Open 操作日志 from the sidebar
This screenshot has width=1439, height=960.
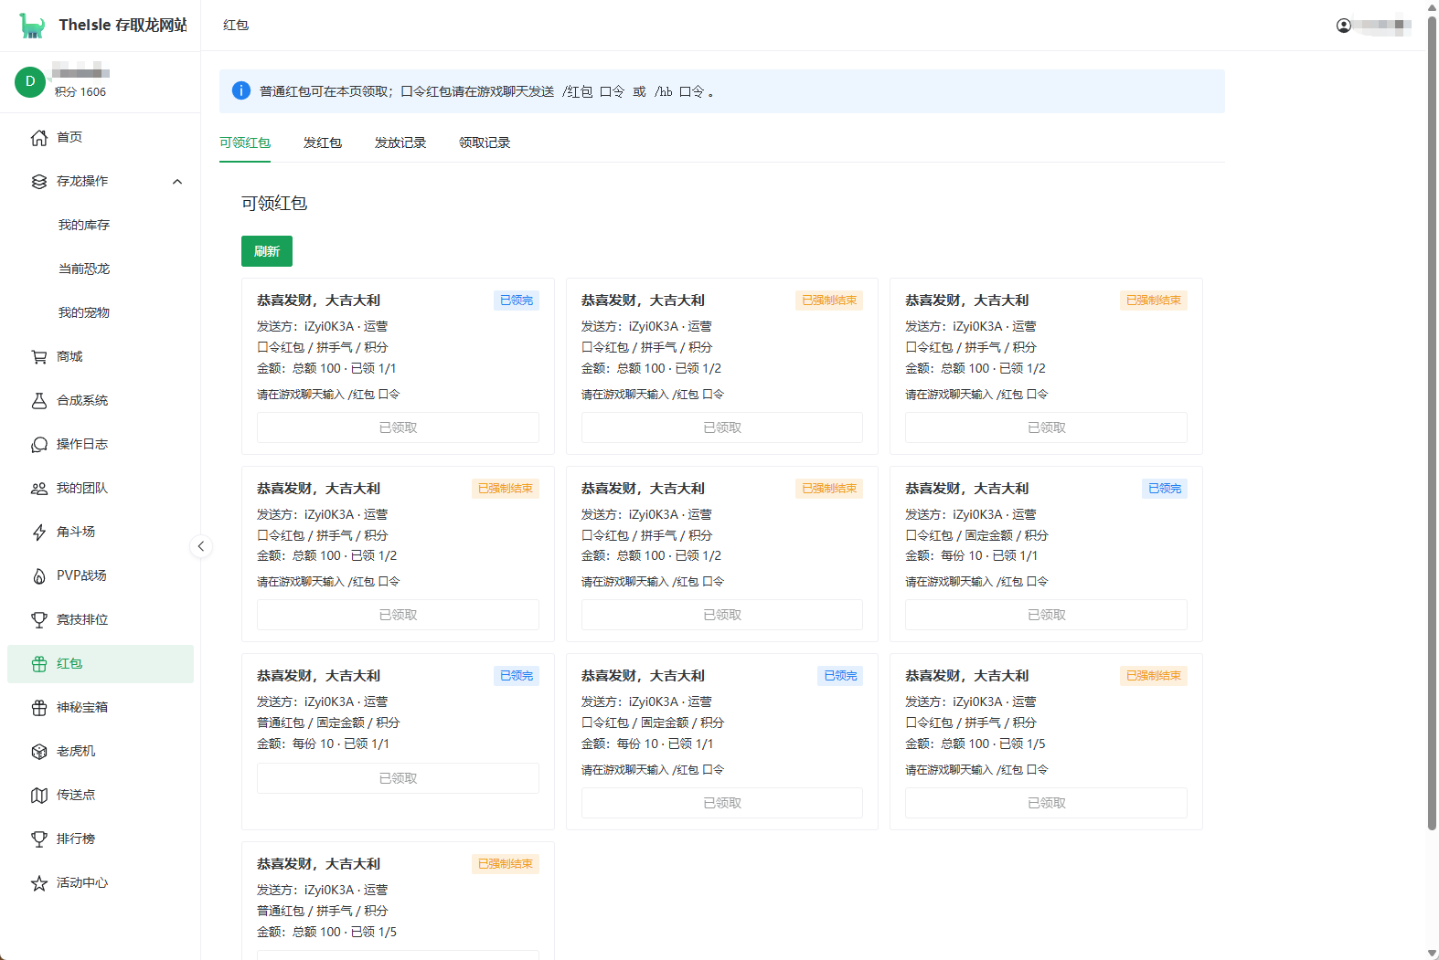[101, 444]
